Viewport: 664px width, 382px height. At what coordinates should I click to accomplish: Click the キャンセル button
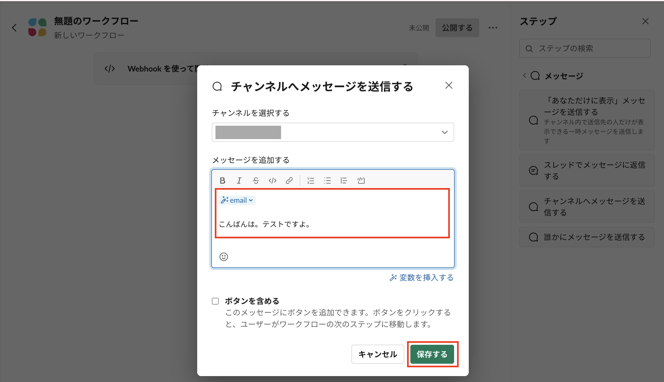[x=378, y=354]
